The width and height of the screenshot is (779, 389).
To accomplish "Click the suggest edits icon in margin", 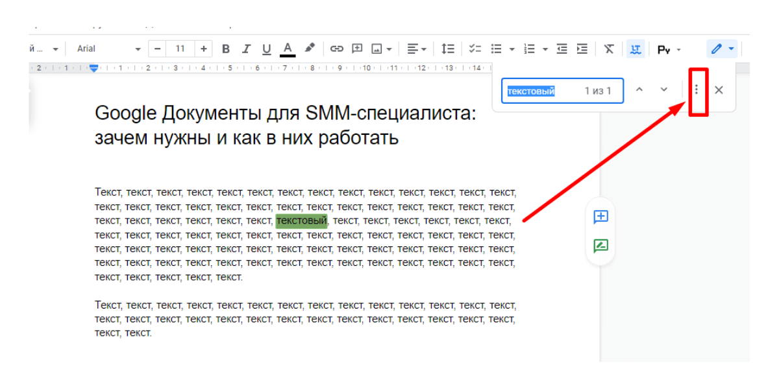I will coord(600,246).
